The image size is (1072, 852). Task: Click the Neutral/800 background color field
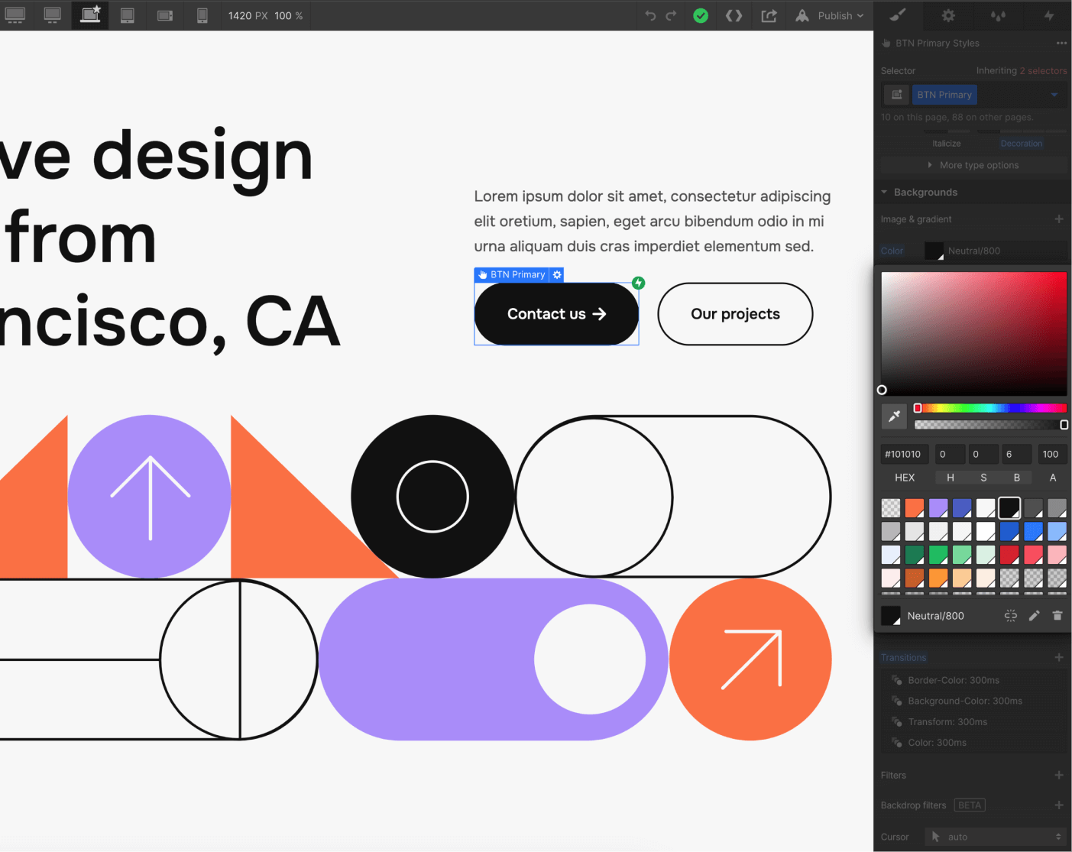(996, 251)
